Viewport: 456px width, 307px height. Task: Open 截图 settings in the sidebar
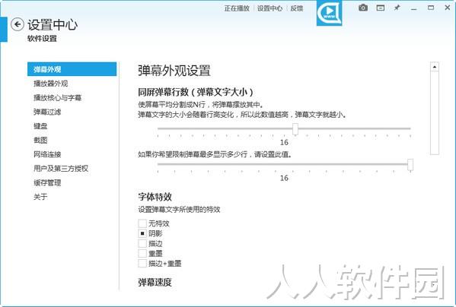[x=40, y=140]
